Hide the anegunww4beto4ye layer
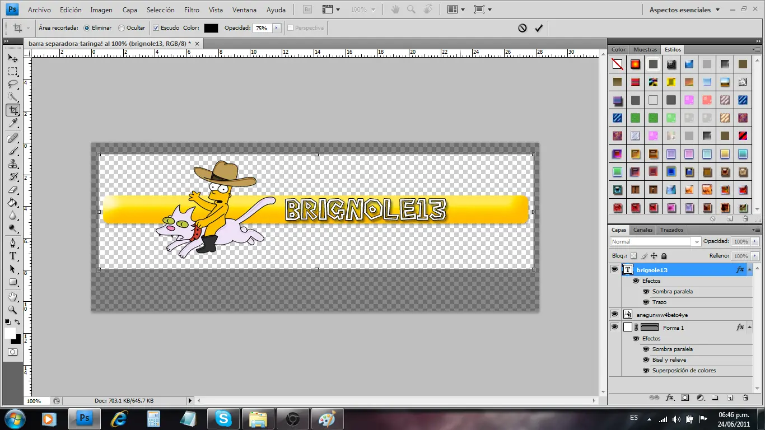Screen dimensions: 765x430 point(614,314)
